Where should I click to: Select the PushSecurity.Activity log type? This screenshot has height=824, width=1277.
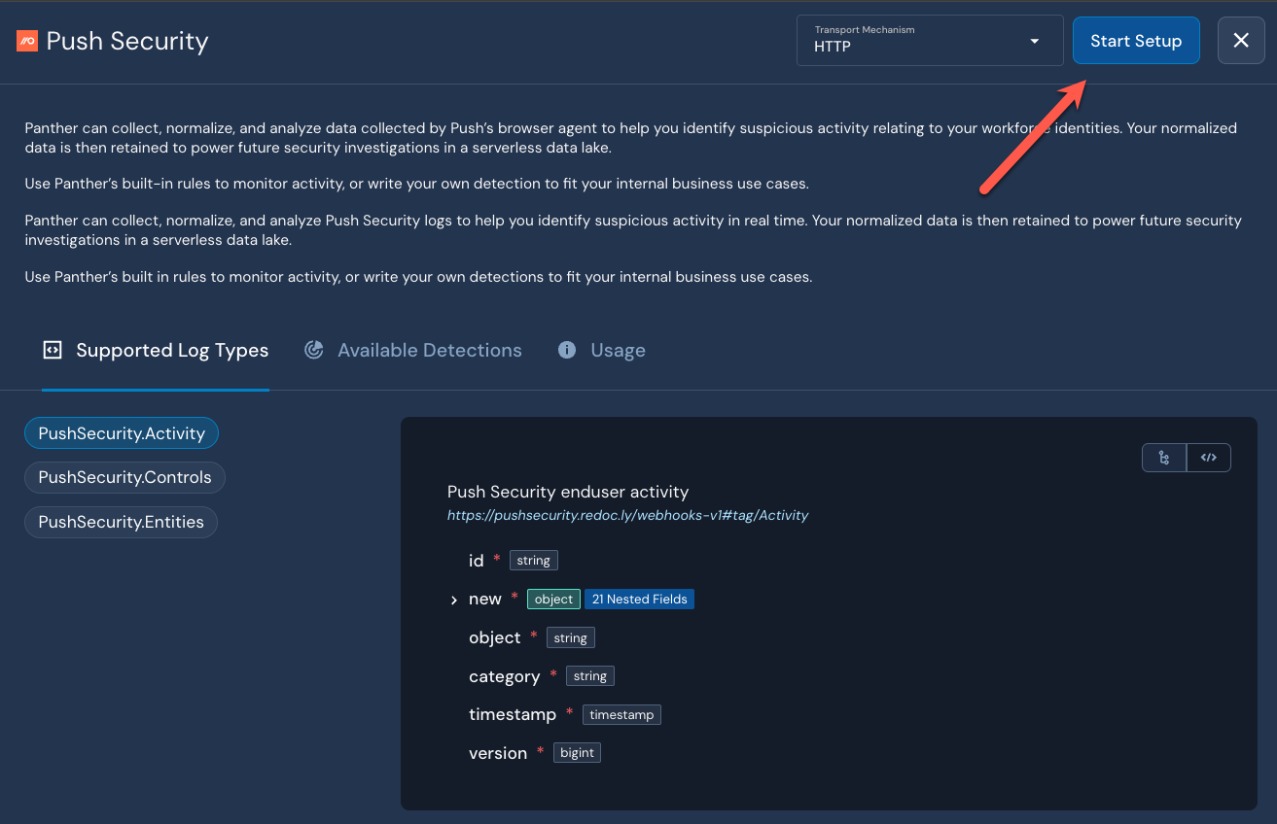tap(122, 433)
